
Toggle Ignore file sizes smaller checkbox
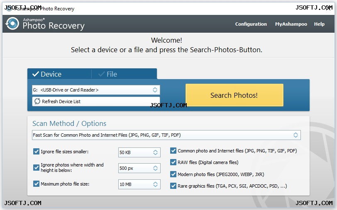[36, 152]
